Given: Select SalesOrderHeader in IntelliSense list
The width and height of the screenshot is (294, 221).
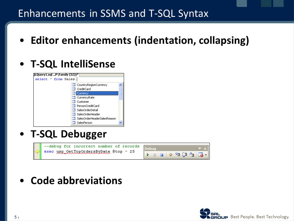Looking at the screenshot, I should pos(89,114).
